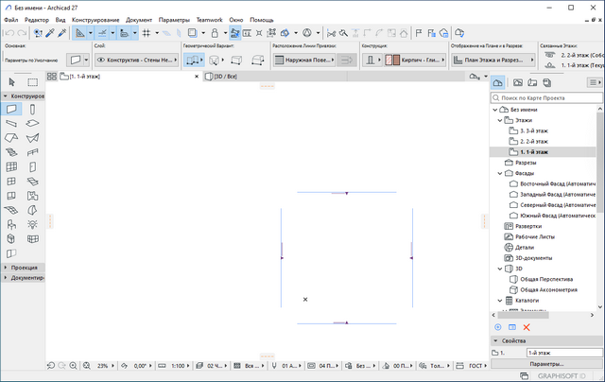Select the Wall tool in toolbox
This screenshot has height=382, width=605.
tap(11, 110)
